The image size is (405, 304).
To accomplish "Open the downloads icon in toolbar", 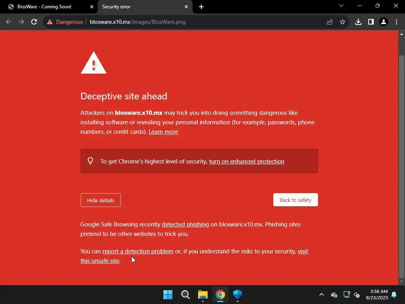I will tap(358, 22).
